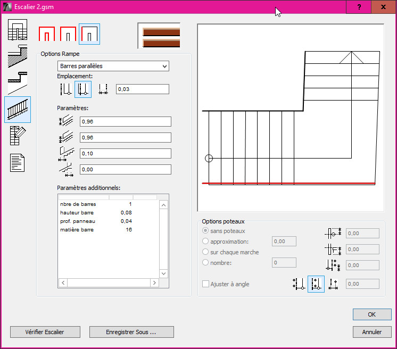
Task: Click the help question mark button
Action: pyautogui.click(x=359, y=7)
